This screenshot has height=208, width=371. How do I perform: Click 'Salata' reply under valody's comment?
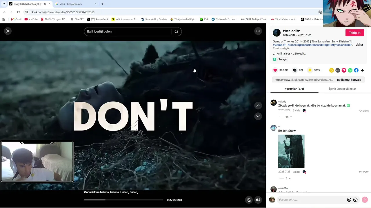(x=297, y=110)
